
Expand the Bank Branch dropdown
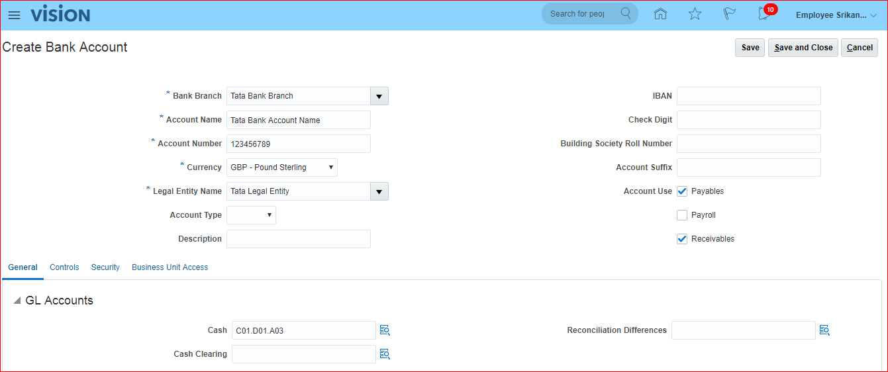(x=379, y=96)
